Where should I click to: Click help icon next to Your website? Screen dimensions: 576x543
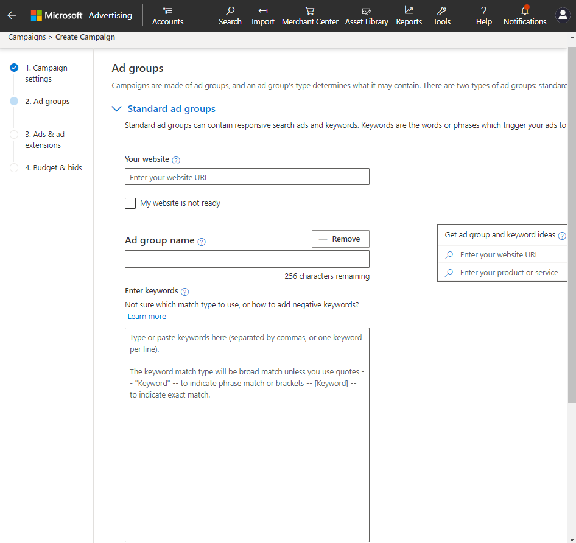[x=176, y=160]
